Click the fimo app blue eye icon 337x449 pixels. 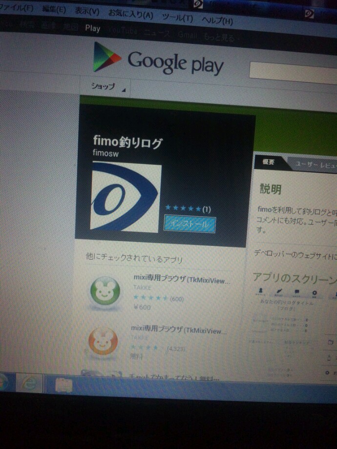[125, 197]
